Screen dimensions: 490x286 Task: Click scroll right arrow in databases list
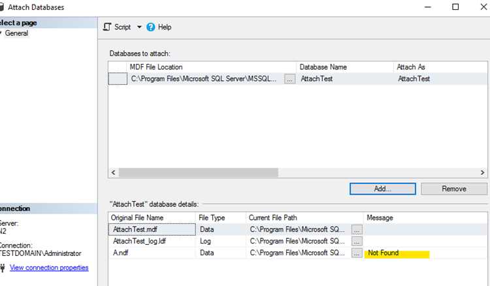pos(483,172)
